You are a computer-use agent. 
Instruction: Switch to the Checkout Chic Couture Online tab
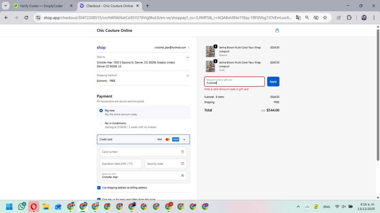point(109,6)
